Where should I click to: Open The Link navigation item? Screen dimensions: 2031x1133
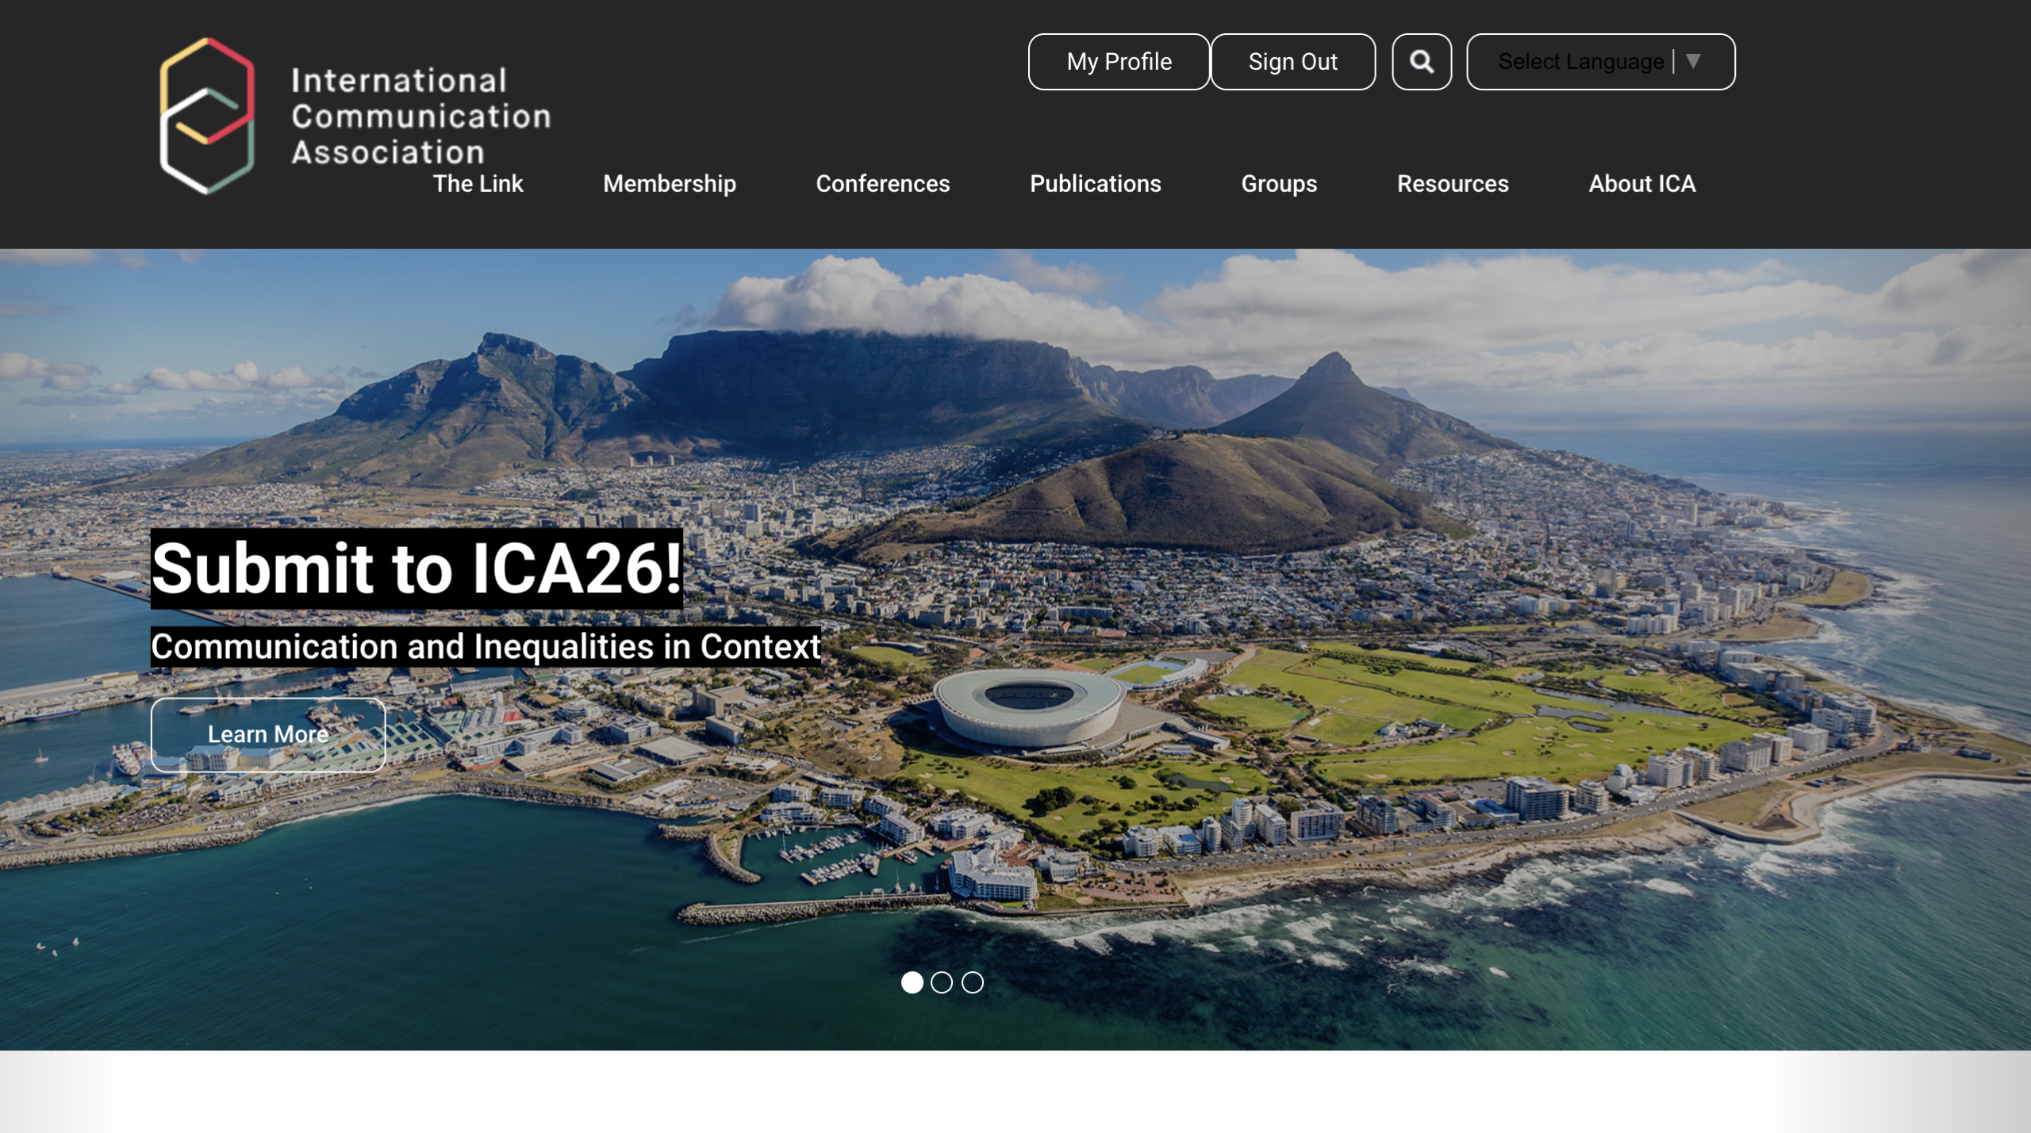[478, 183]
